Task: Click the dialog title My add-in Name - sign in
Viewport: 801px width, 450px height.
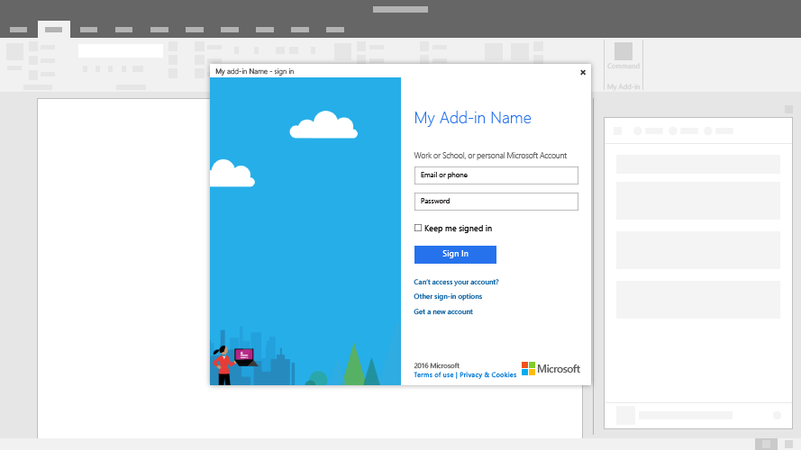Action: click(254, 71)
